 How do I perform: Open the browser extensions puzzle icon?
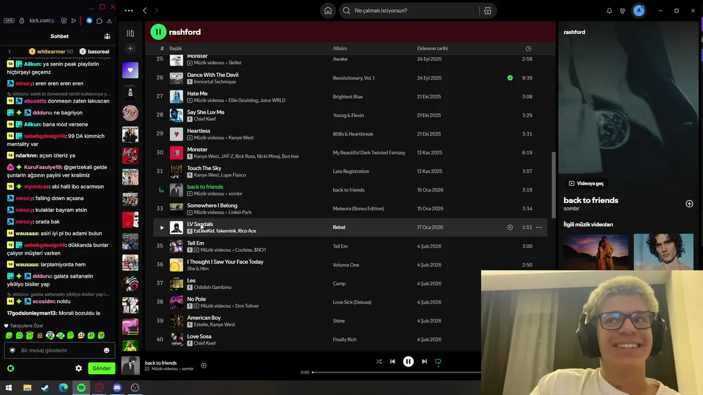[99, 20]
